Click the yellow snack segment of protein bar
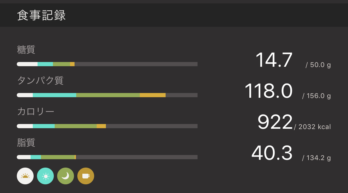348x193 pixels. tap(153, 95)
